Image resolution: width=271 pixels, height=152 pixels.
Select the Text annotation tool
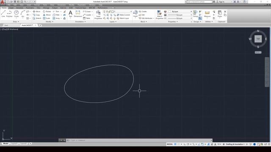pos(70,14)
